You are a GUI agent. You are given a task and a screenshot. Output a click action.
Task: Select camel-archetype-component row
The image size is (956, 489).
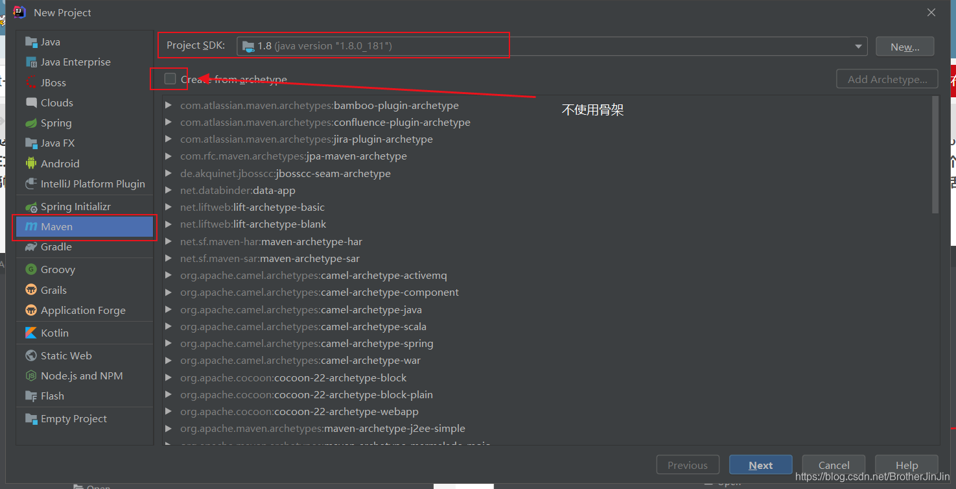(x=547, y=292)
